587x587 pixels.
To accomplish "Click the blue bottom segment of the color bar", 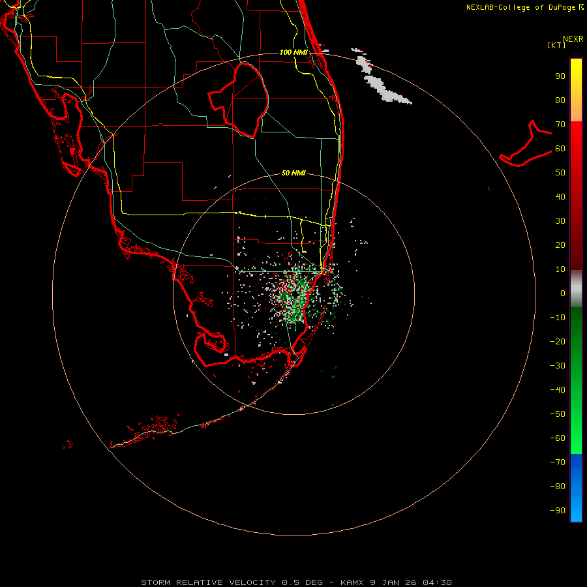I will pyautogui.click(x=576, y=488).
